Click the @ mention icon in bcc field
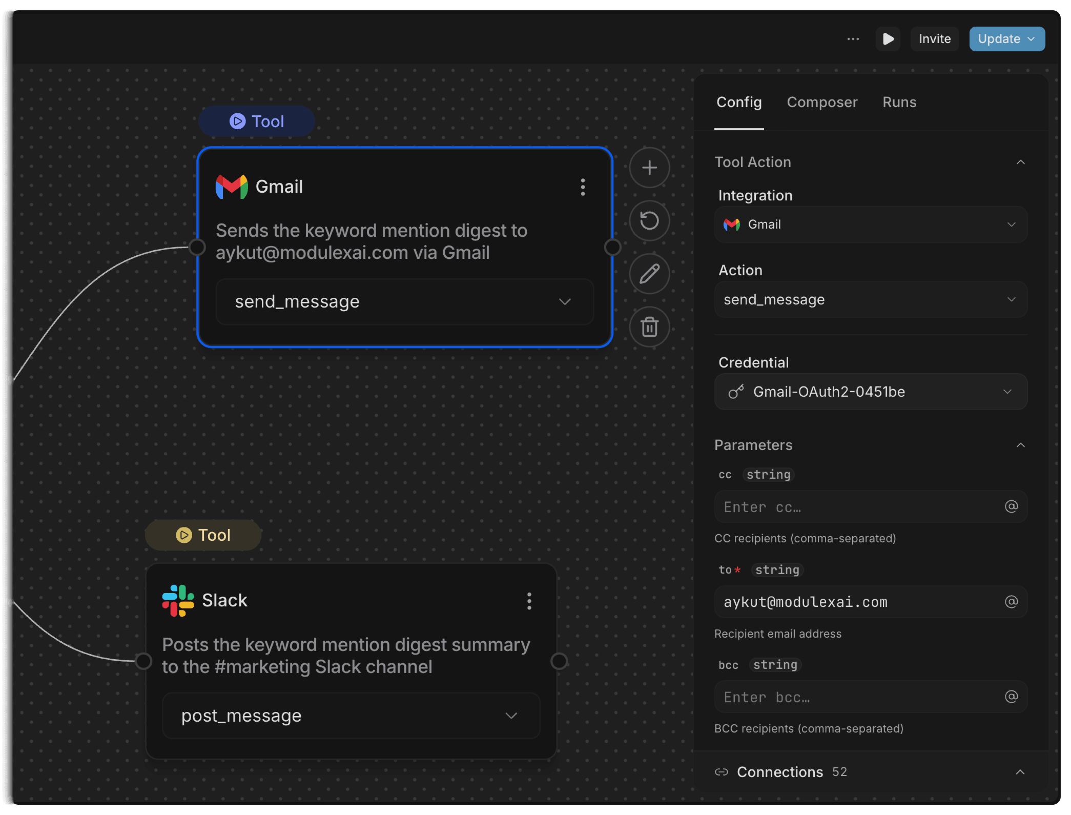 point(1011,697)
